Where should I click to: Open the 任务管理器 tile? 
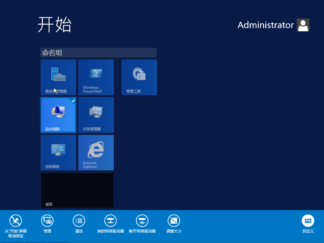coord(96,115)
